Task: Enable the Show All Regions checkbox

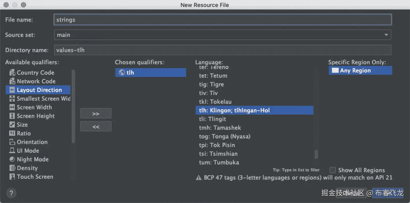Action: pyautogui.click(x=333, y=170)
